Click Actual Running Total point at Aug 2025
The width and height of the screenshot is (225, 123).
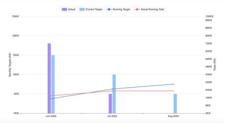[x=173, y=91]
